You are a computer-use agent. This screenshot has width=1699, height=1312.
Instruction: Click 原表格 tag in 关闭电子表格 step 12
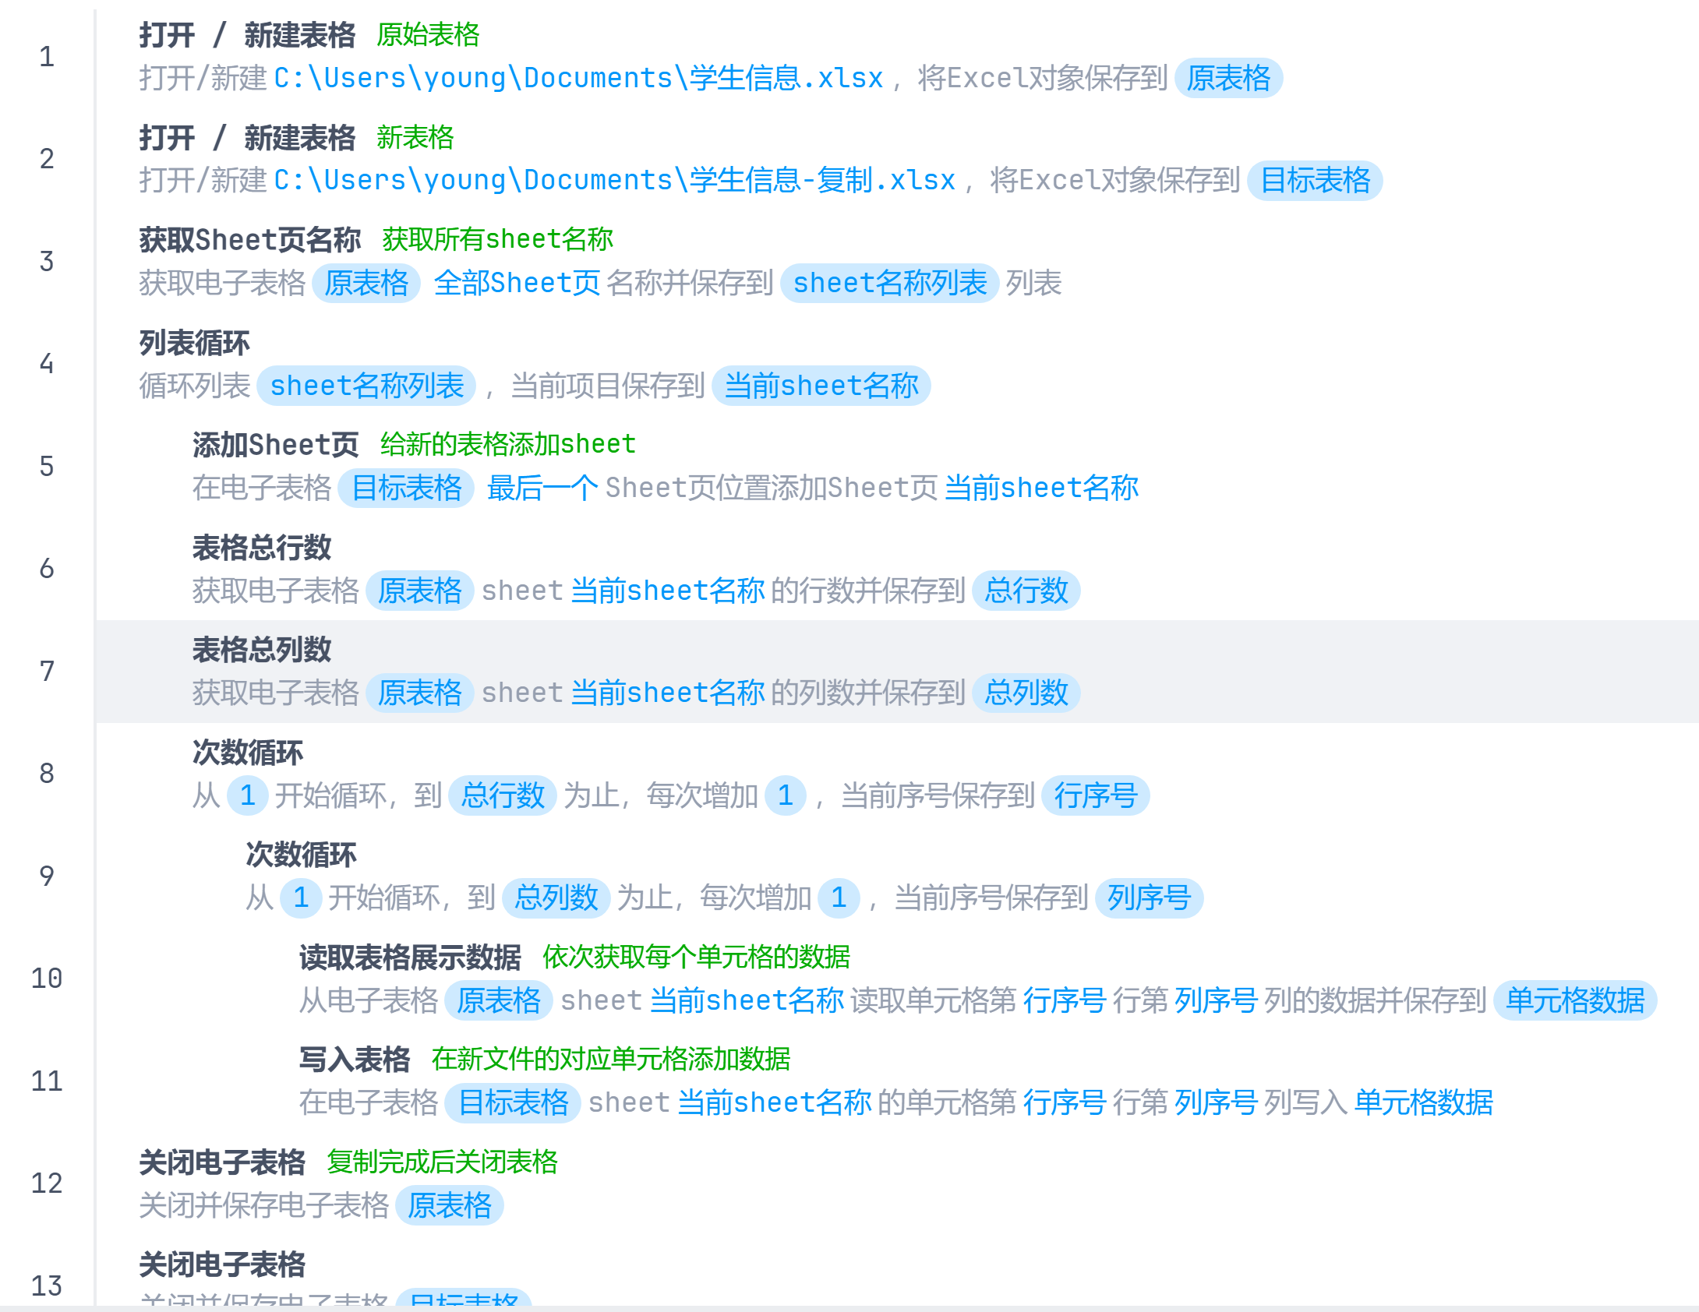[449, 1206]
